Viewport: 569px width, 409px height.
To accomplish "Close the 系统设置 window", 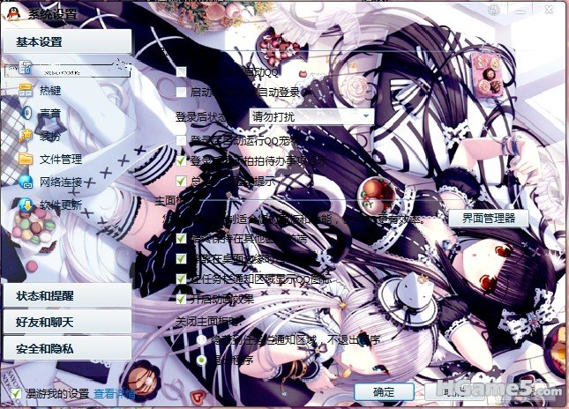I will point(549,10).
